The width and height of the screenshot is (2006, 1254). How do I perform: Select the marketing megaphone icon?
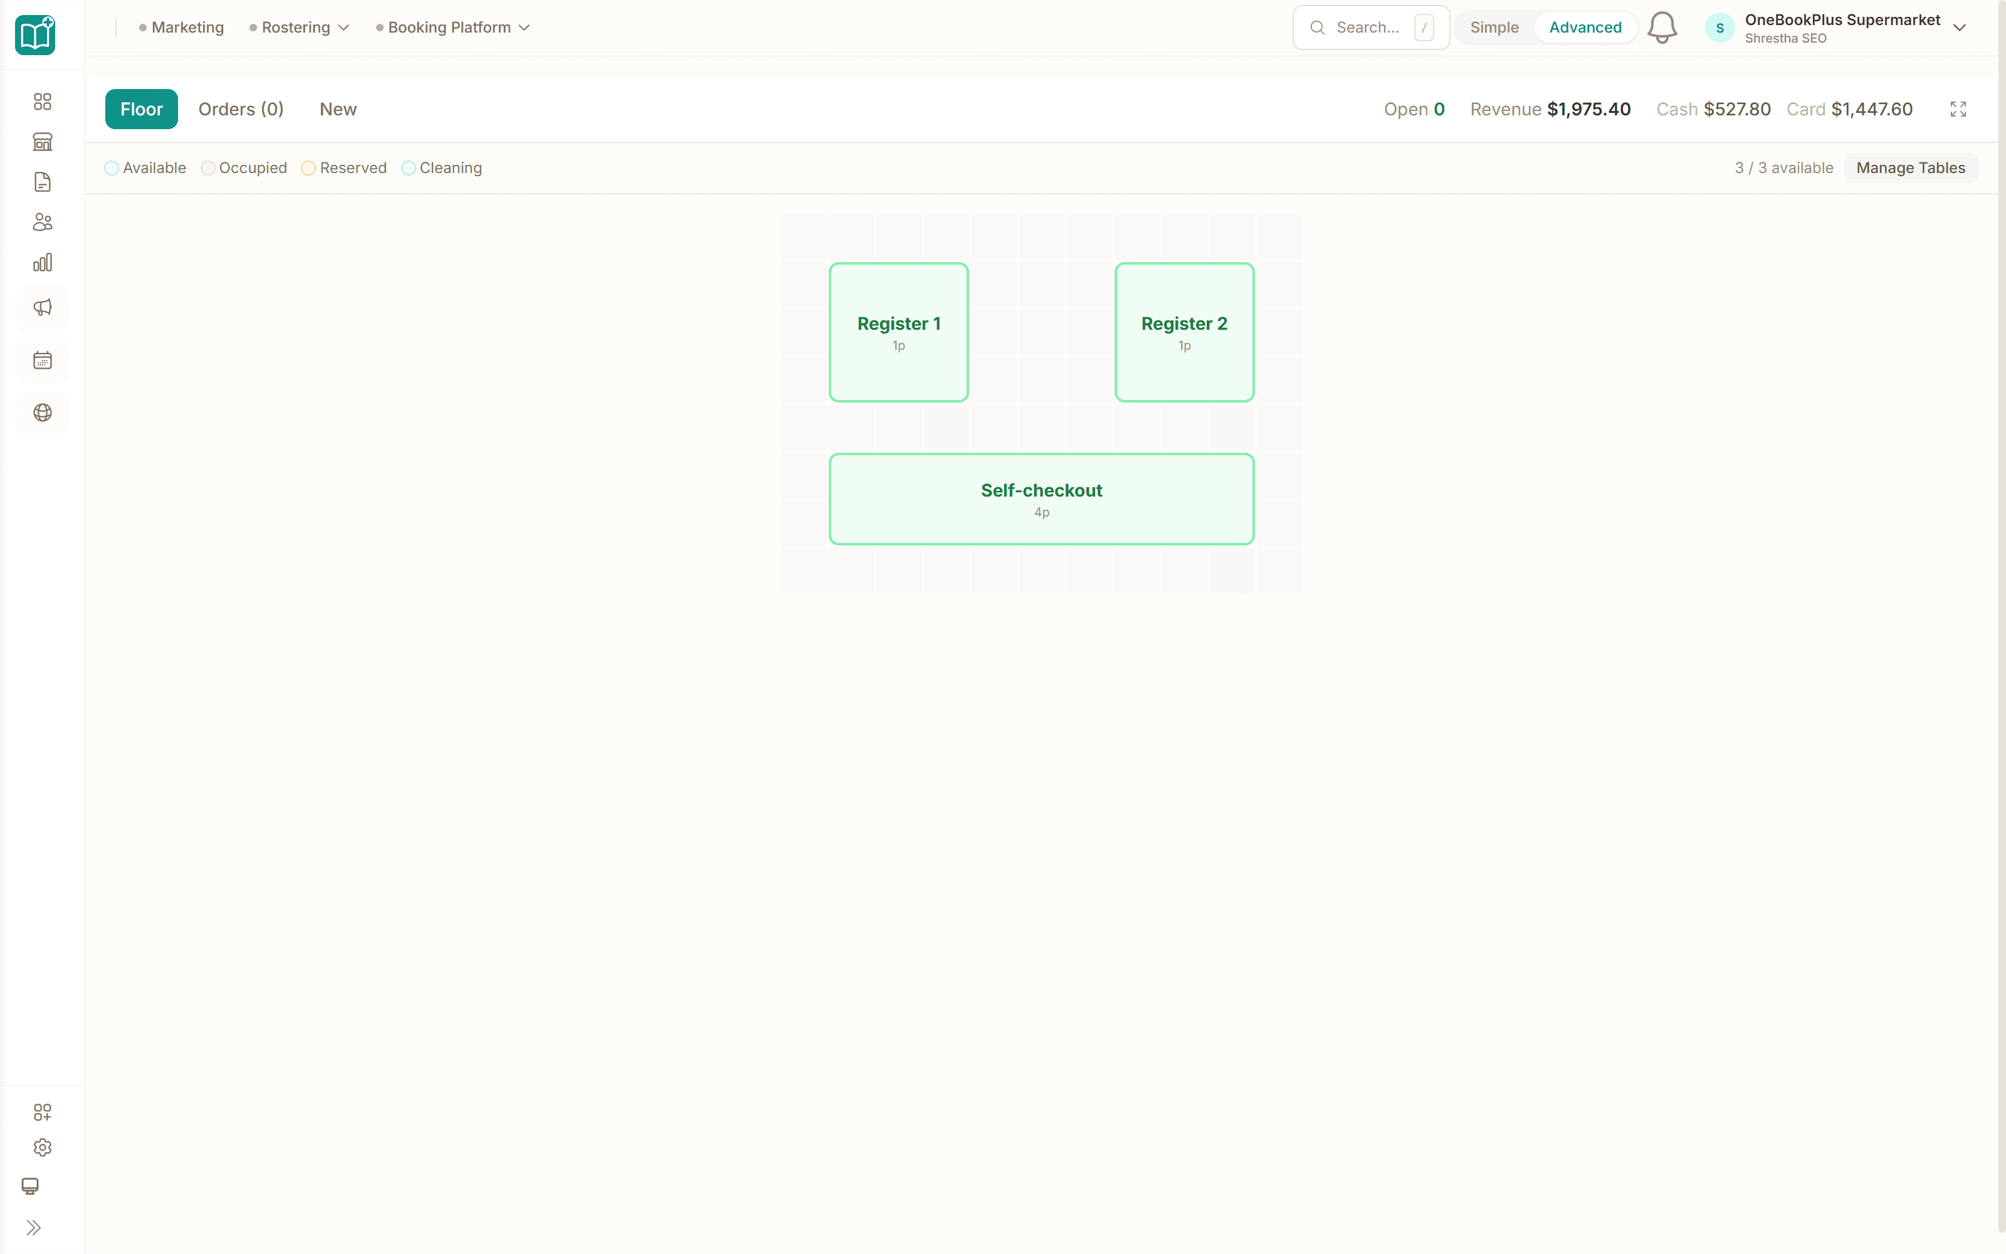[42, 308]
